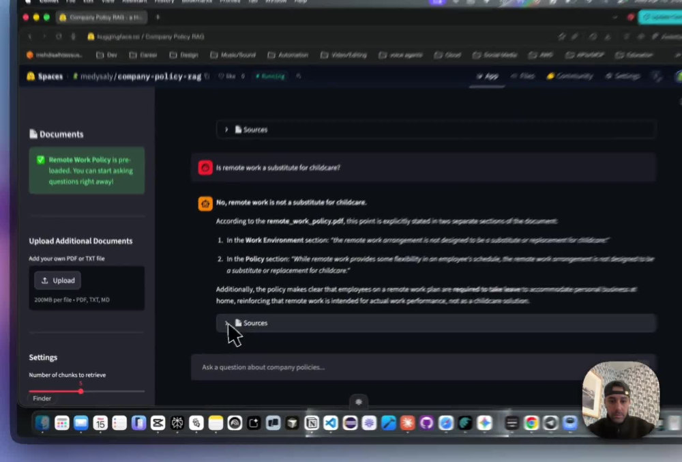Launch CapCut from the dock
Screen dimensions: 682x462
pos(158,423)
